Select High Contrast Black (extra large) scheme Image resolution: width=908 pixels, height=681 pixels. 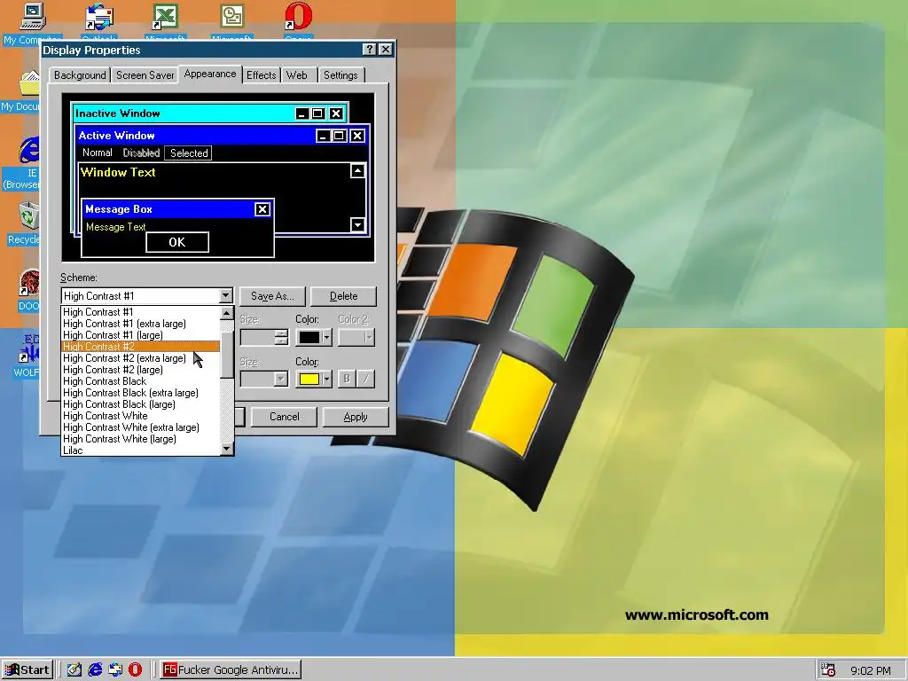coord(141,393)
